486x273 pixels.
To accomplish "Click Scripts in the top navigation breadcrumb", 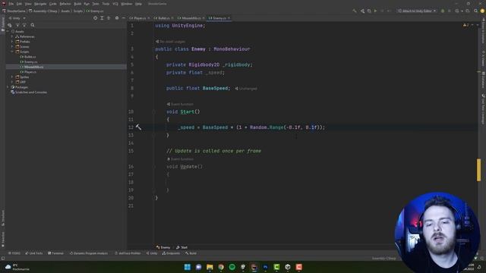I will click(x=77, y=11).
